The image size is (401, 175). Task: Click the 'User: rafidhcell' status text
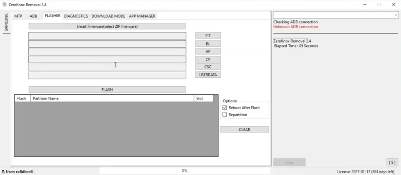[x=19, y=172]
